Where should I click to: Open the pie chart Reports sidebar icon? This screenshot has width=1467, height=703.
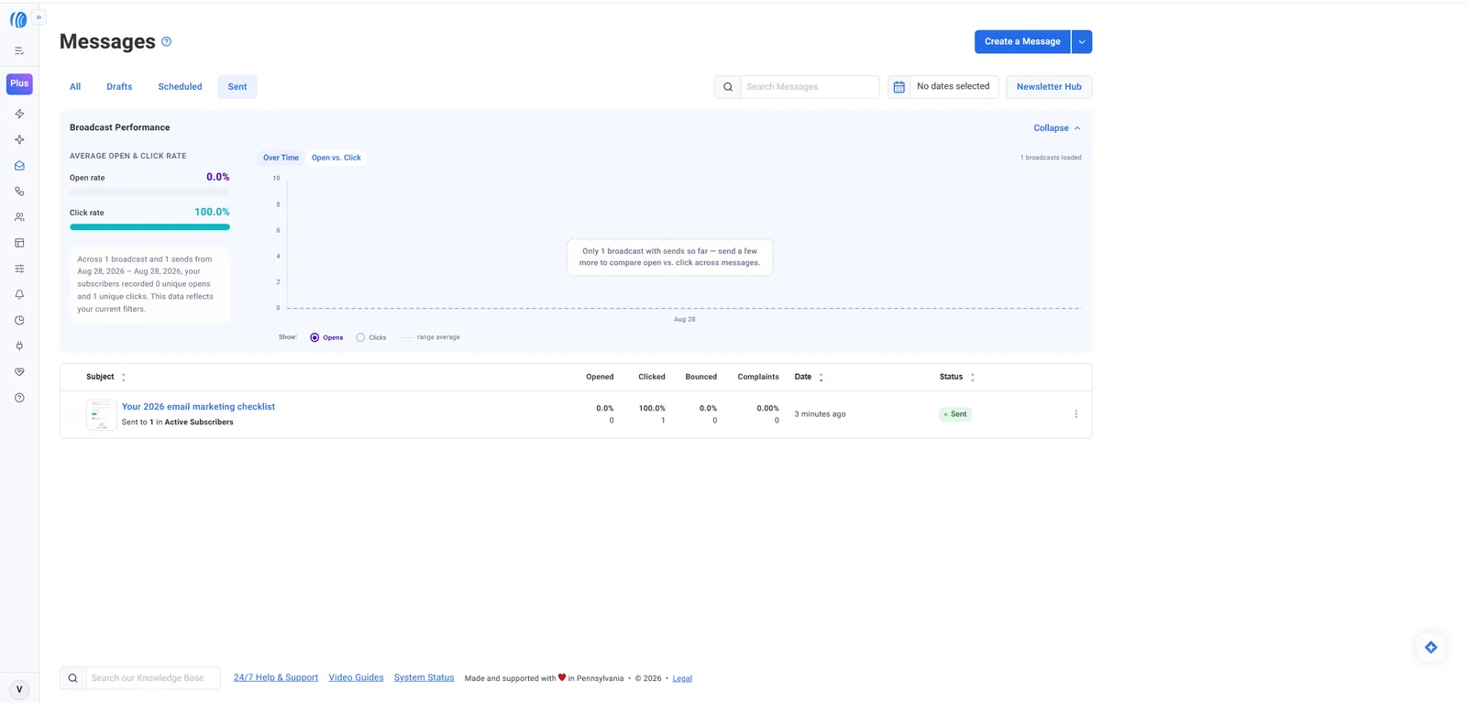tap(19, 321)
